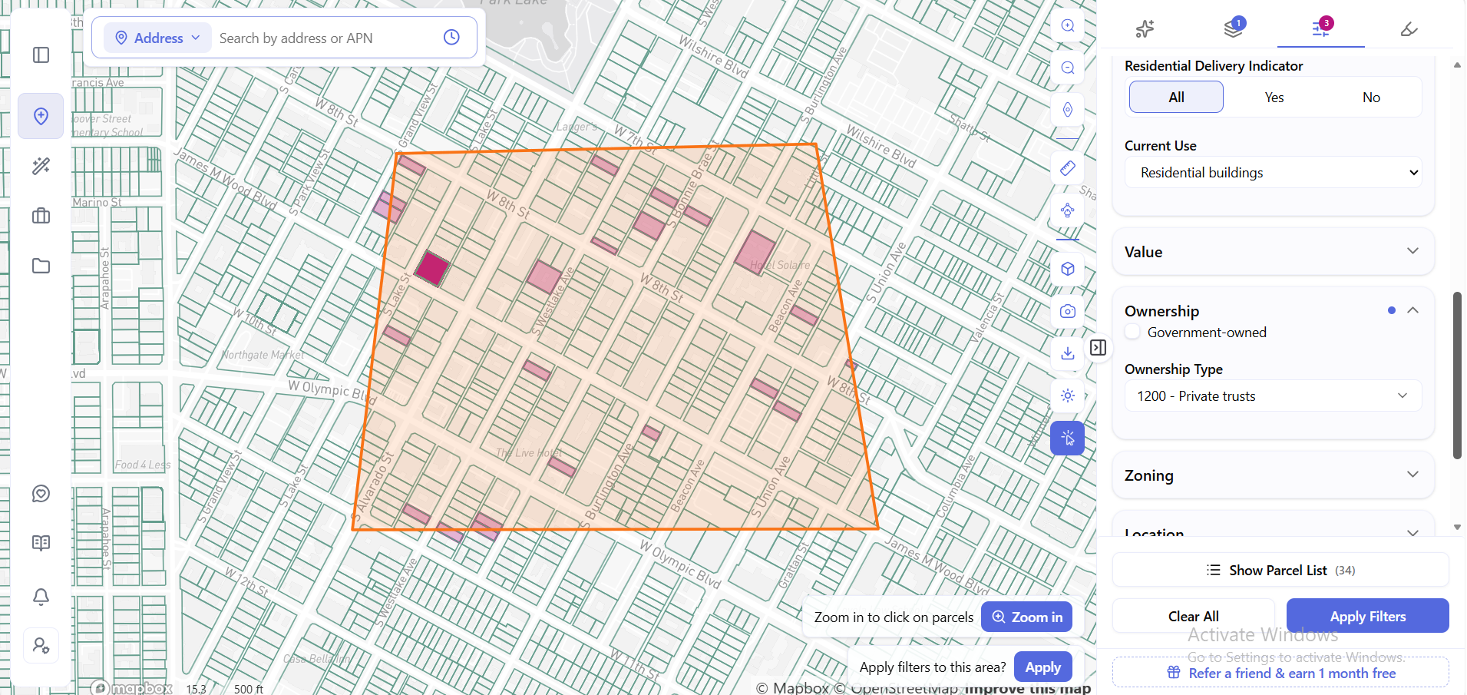This screenshot has width=1467, height=695.
Task: Click the filter panel vertical scrollbar thumb
Action: click(x=1457, y=375)
